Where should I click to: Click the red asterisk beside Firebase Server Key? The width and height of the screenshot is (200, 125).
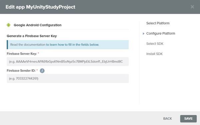click(x=38, y=53)
